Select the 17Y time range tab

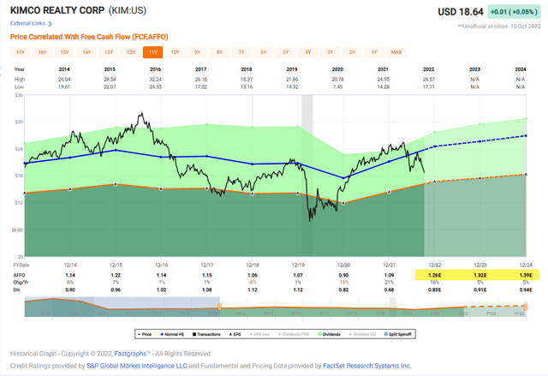point(21,52)
